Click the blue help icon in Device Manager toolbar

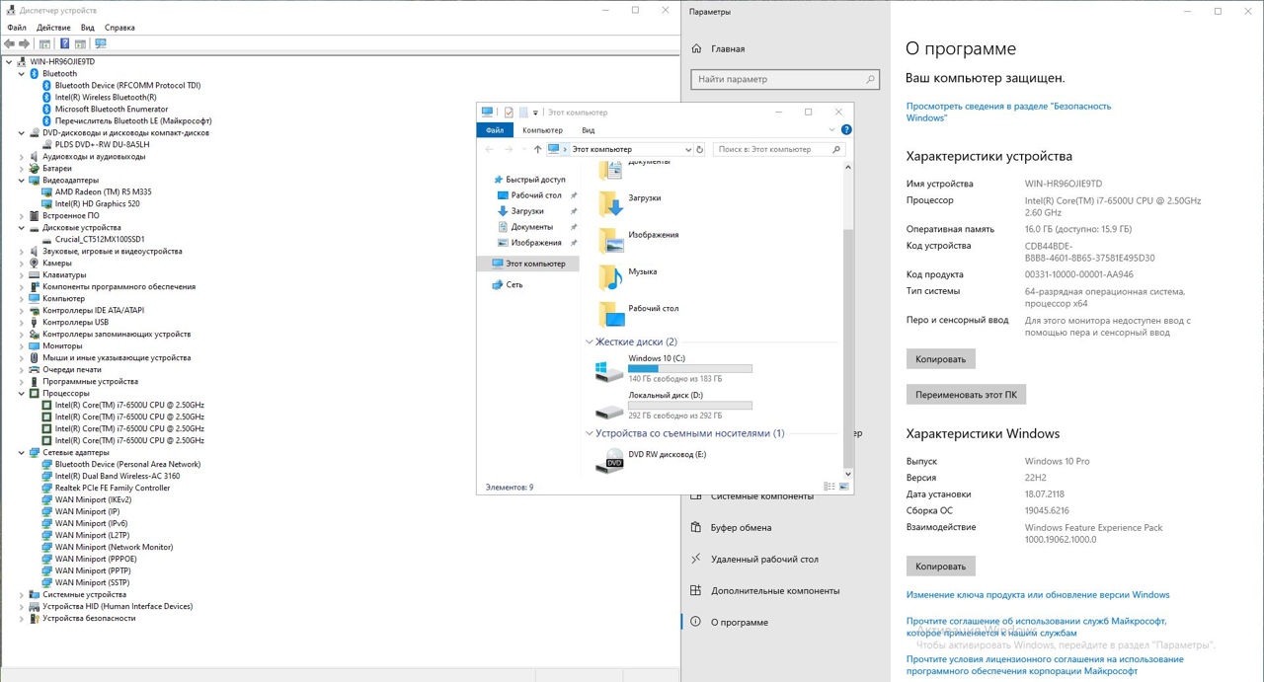coord(64,43)
